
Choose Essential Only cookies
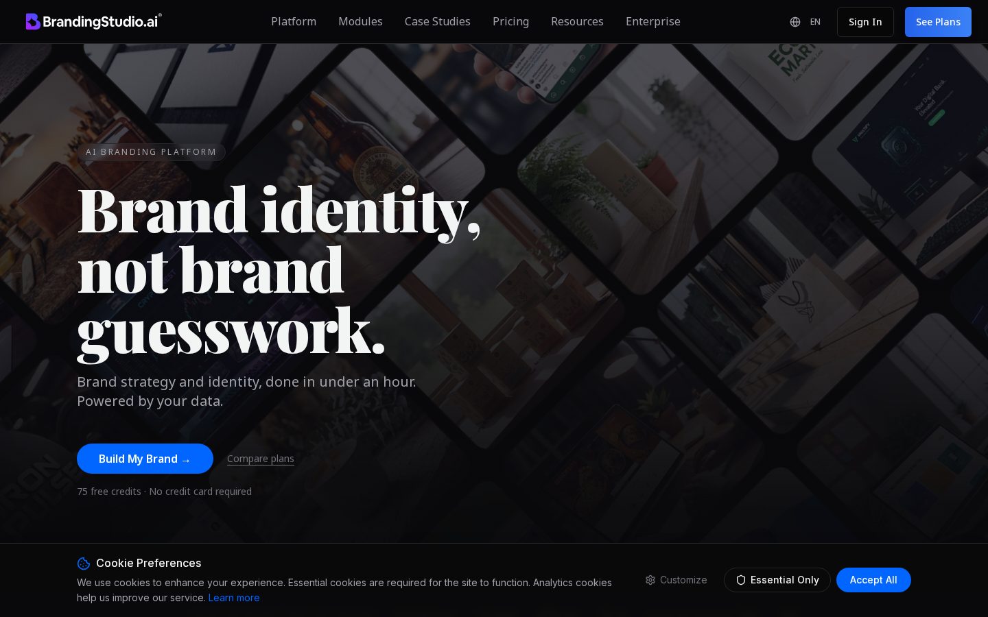[777, 580]
